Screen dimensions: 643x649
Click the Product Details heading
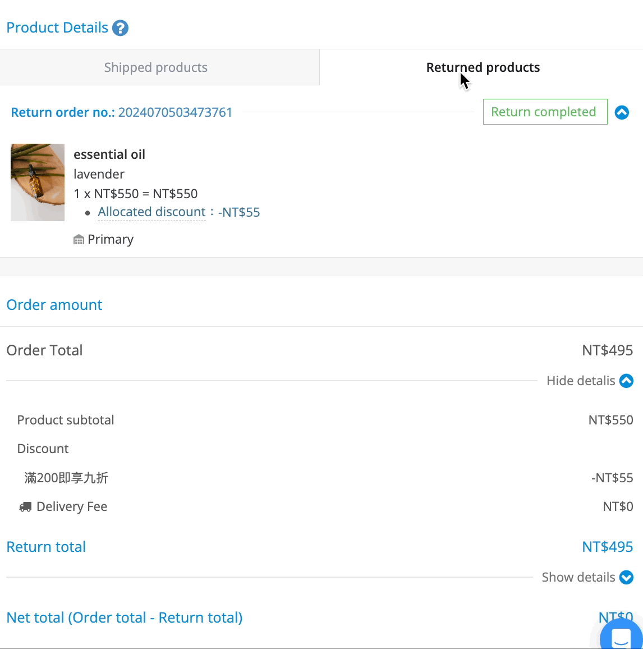57,28
